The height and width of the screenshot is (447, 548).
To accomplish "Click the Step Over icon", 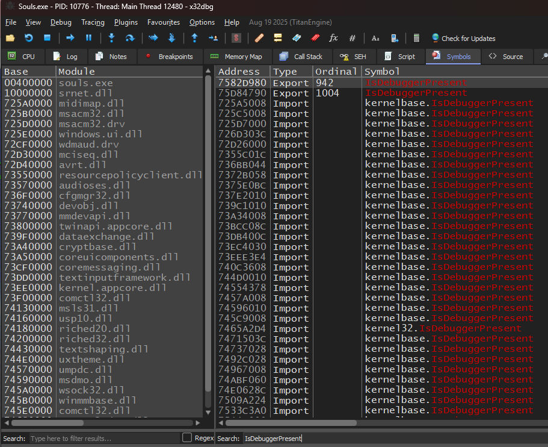I will (129, 38).
